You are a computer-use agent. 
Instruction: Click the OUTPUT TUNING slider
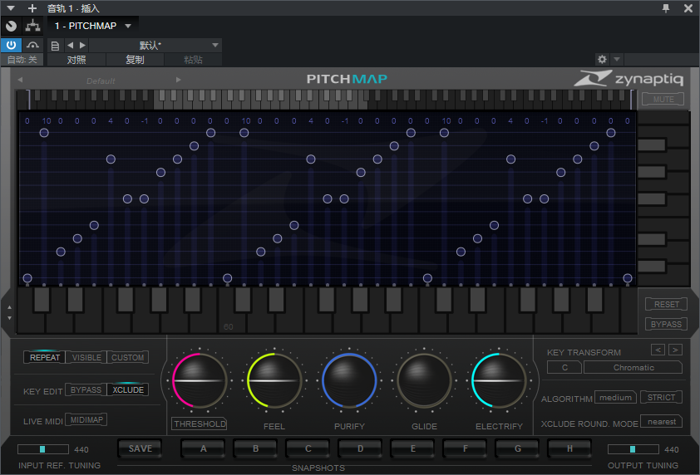(x=633, y=449)
